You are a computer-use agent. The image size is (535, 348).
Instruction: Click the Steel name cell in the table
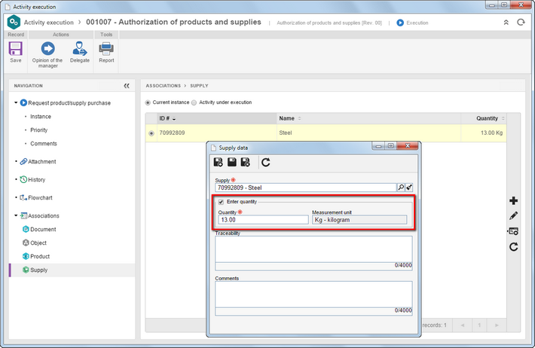(368, 133)
